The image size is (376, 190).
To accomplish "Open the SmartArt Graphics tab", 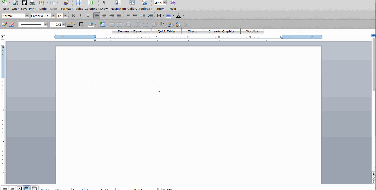I will pyautogui.click(x=222, y=31).
